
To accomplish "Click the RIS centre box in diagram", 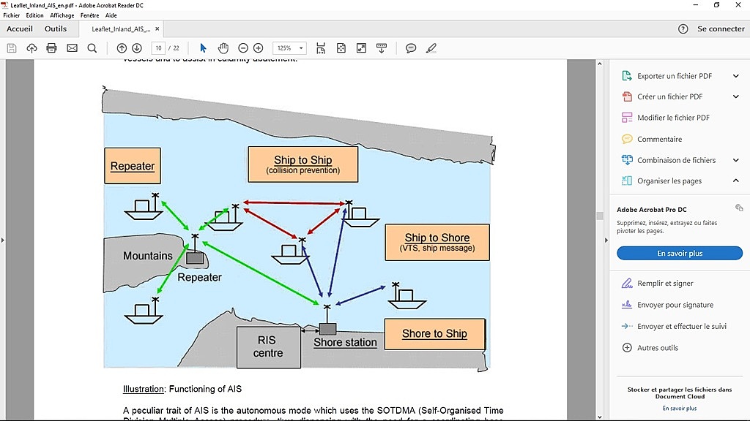I will pyautogui.click(x=268, y=347).
